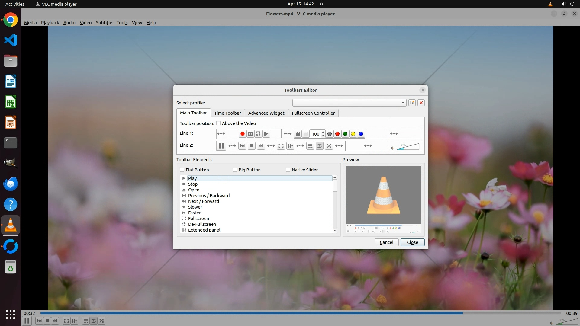The height and width of the screenshot is (326, 580).
Task: Click the blue teletext color button
Action: 361,134
